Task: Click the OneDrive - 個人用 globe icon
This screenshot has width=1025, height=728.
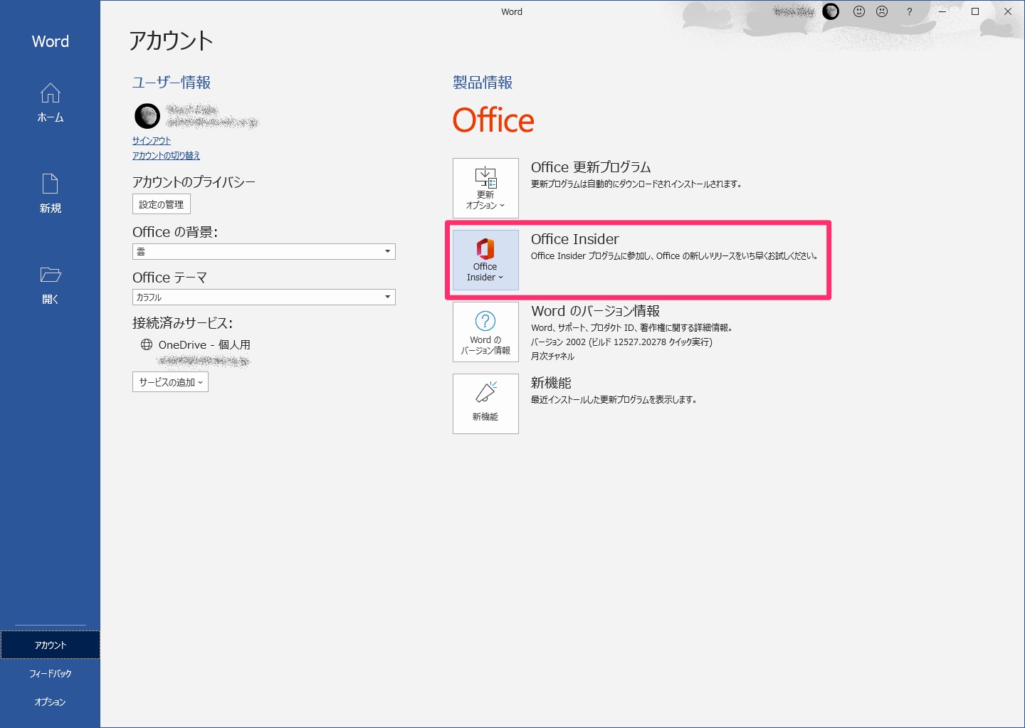Action: pos(147,344)
